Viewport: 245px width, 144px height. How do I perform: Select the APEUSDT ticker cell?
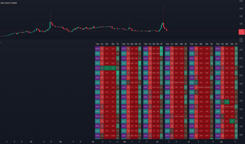tap(98, 78)
